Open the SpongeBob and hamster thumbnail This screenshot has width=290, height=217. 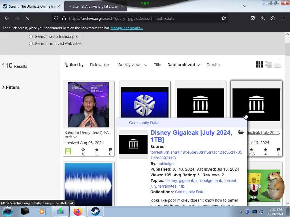[x=264, y=185]
